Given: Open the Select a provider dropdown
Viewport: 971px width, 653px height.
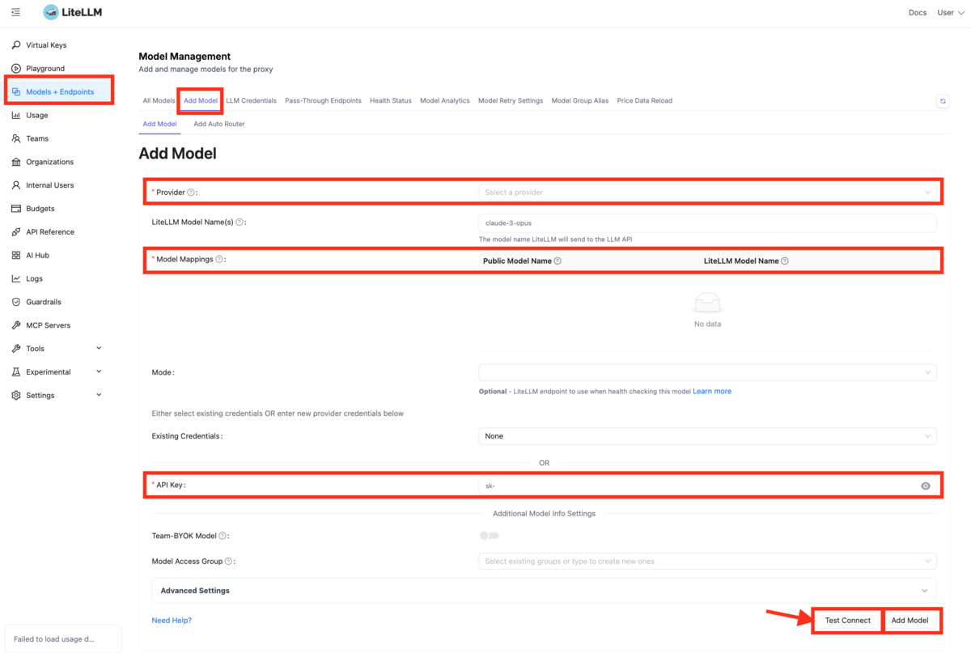Looking at the screenshot, I should [707, 193].
